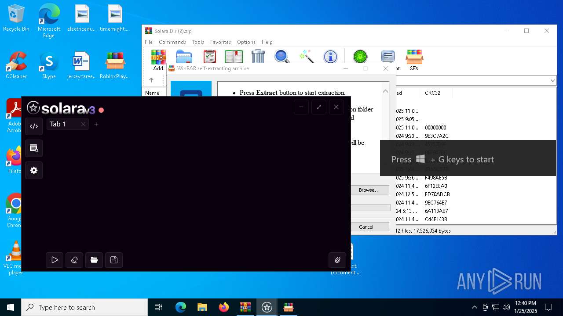Go up one folder in WinRAR
Viewport: 563px width, 316px height.
pos(151,80)
